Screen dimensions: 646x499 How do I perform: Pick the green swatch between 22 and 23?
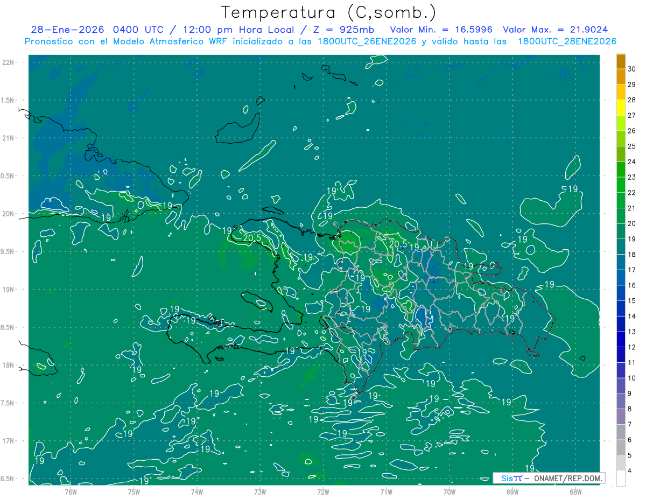pos(621,185)
